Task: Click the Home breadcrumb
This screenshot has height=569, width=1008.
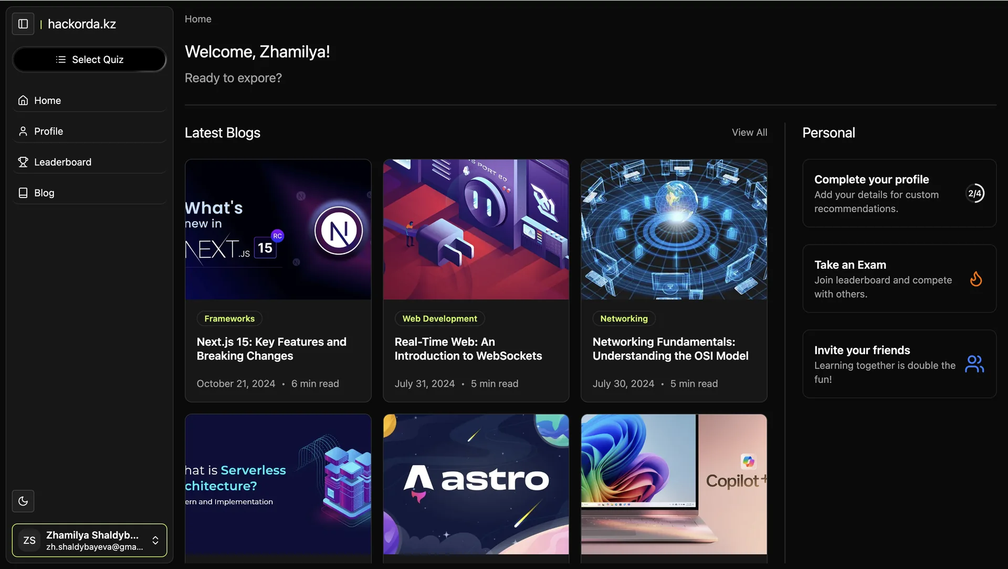Action: coord(198,19)
